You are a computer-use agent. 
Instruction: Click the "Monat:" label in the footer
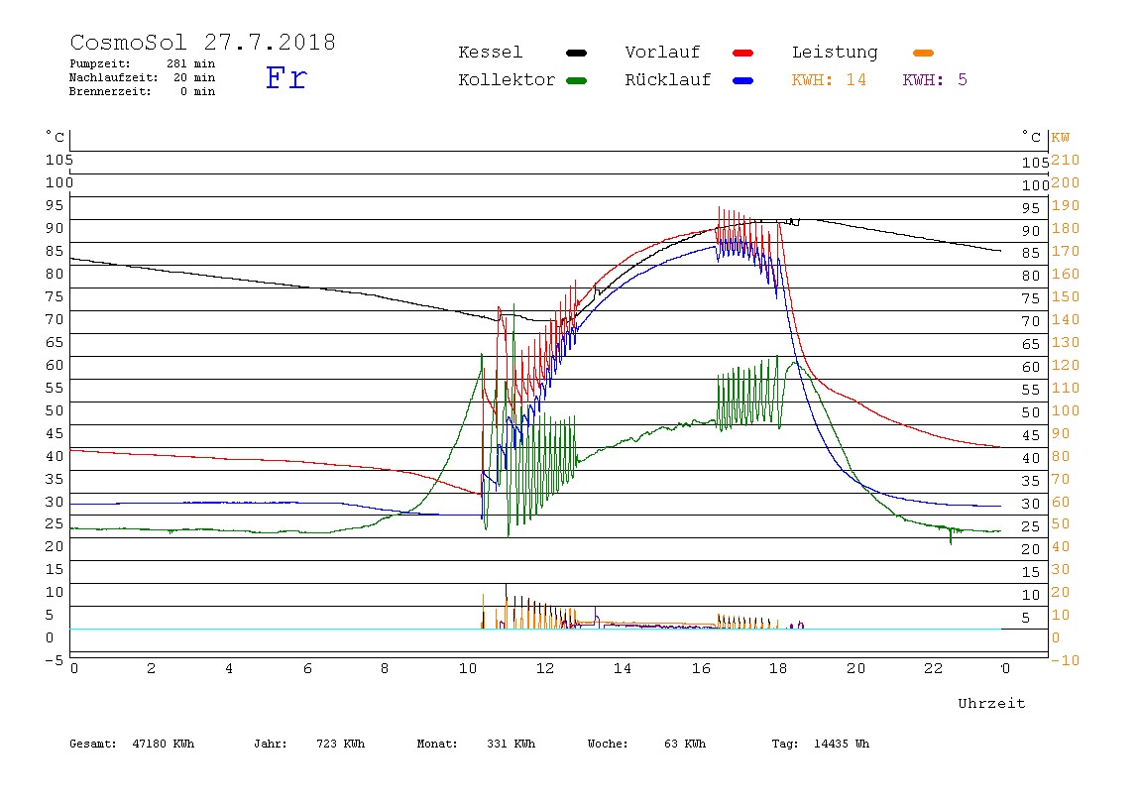(x=437, y=744)
